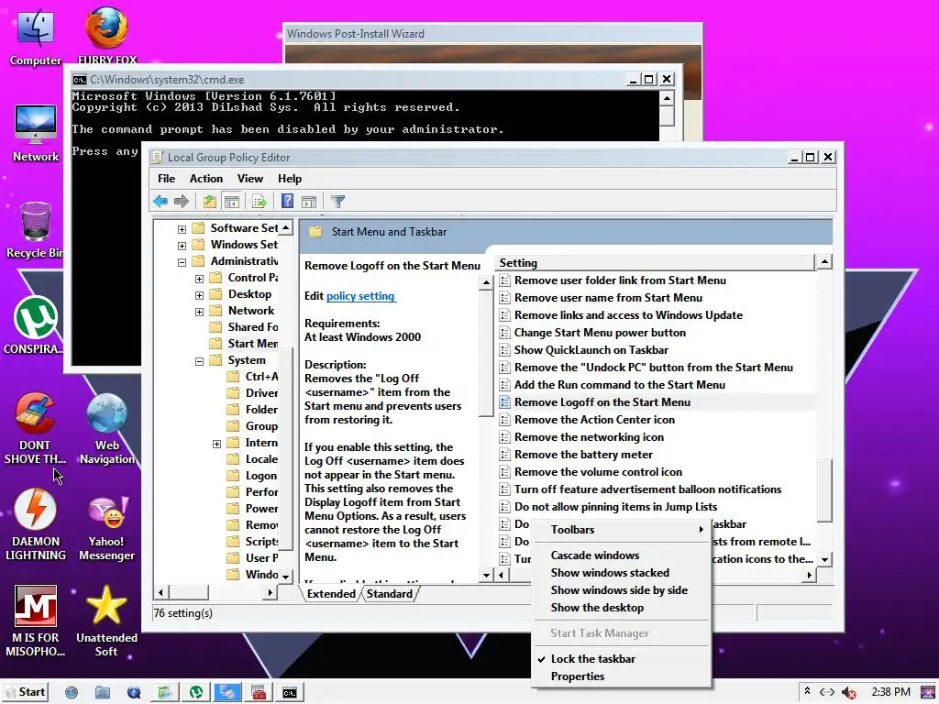Open the CONSPIRA uTorrent desktop icon

coord(36,325)
